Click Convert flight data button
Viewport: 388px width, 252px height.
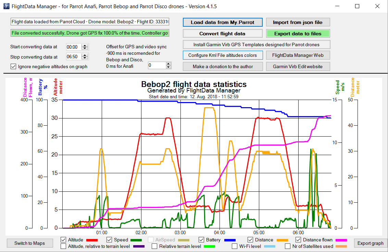(223, 34)
